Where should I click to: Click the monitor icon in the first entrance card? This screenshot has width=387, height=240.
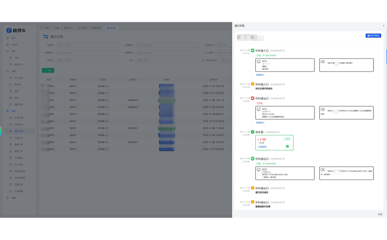click(x=259, y=62)
